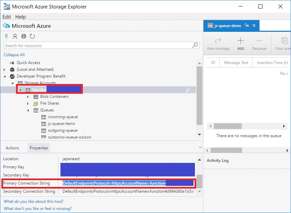Collapse the Queues node
This screenshot has width=291, height=213.
pyautogui.click(x=28, y=110)
